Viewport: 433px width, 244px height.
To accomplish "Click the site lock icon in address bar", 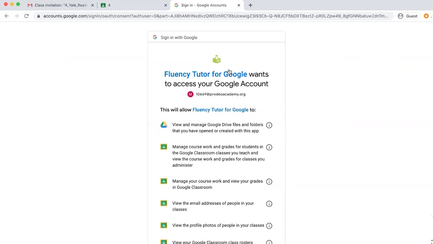I will (39, 16).
